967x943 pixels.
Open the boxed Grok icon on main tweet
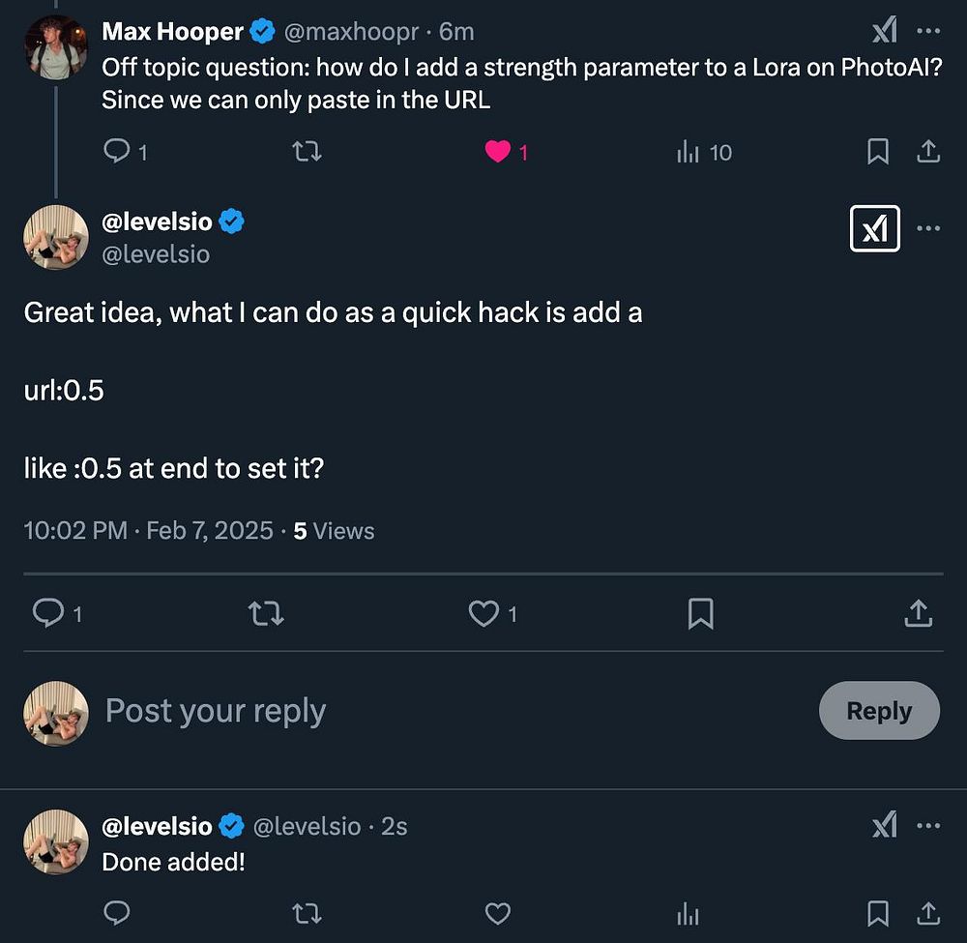tap(874, 229)
